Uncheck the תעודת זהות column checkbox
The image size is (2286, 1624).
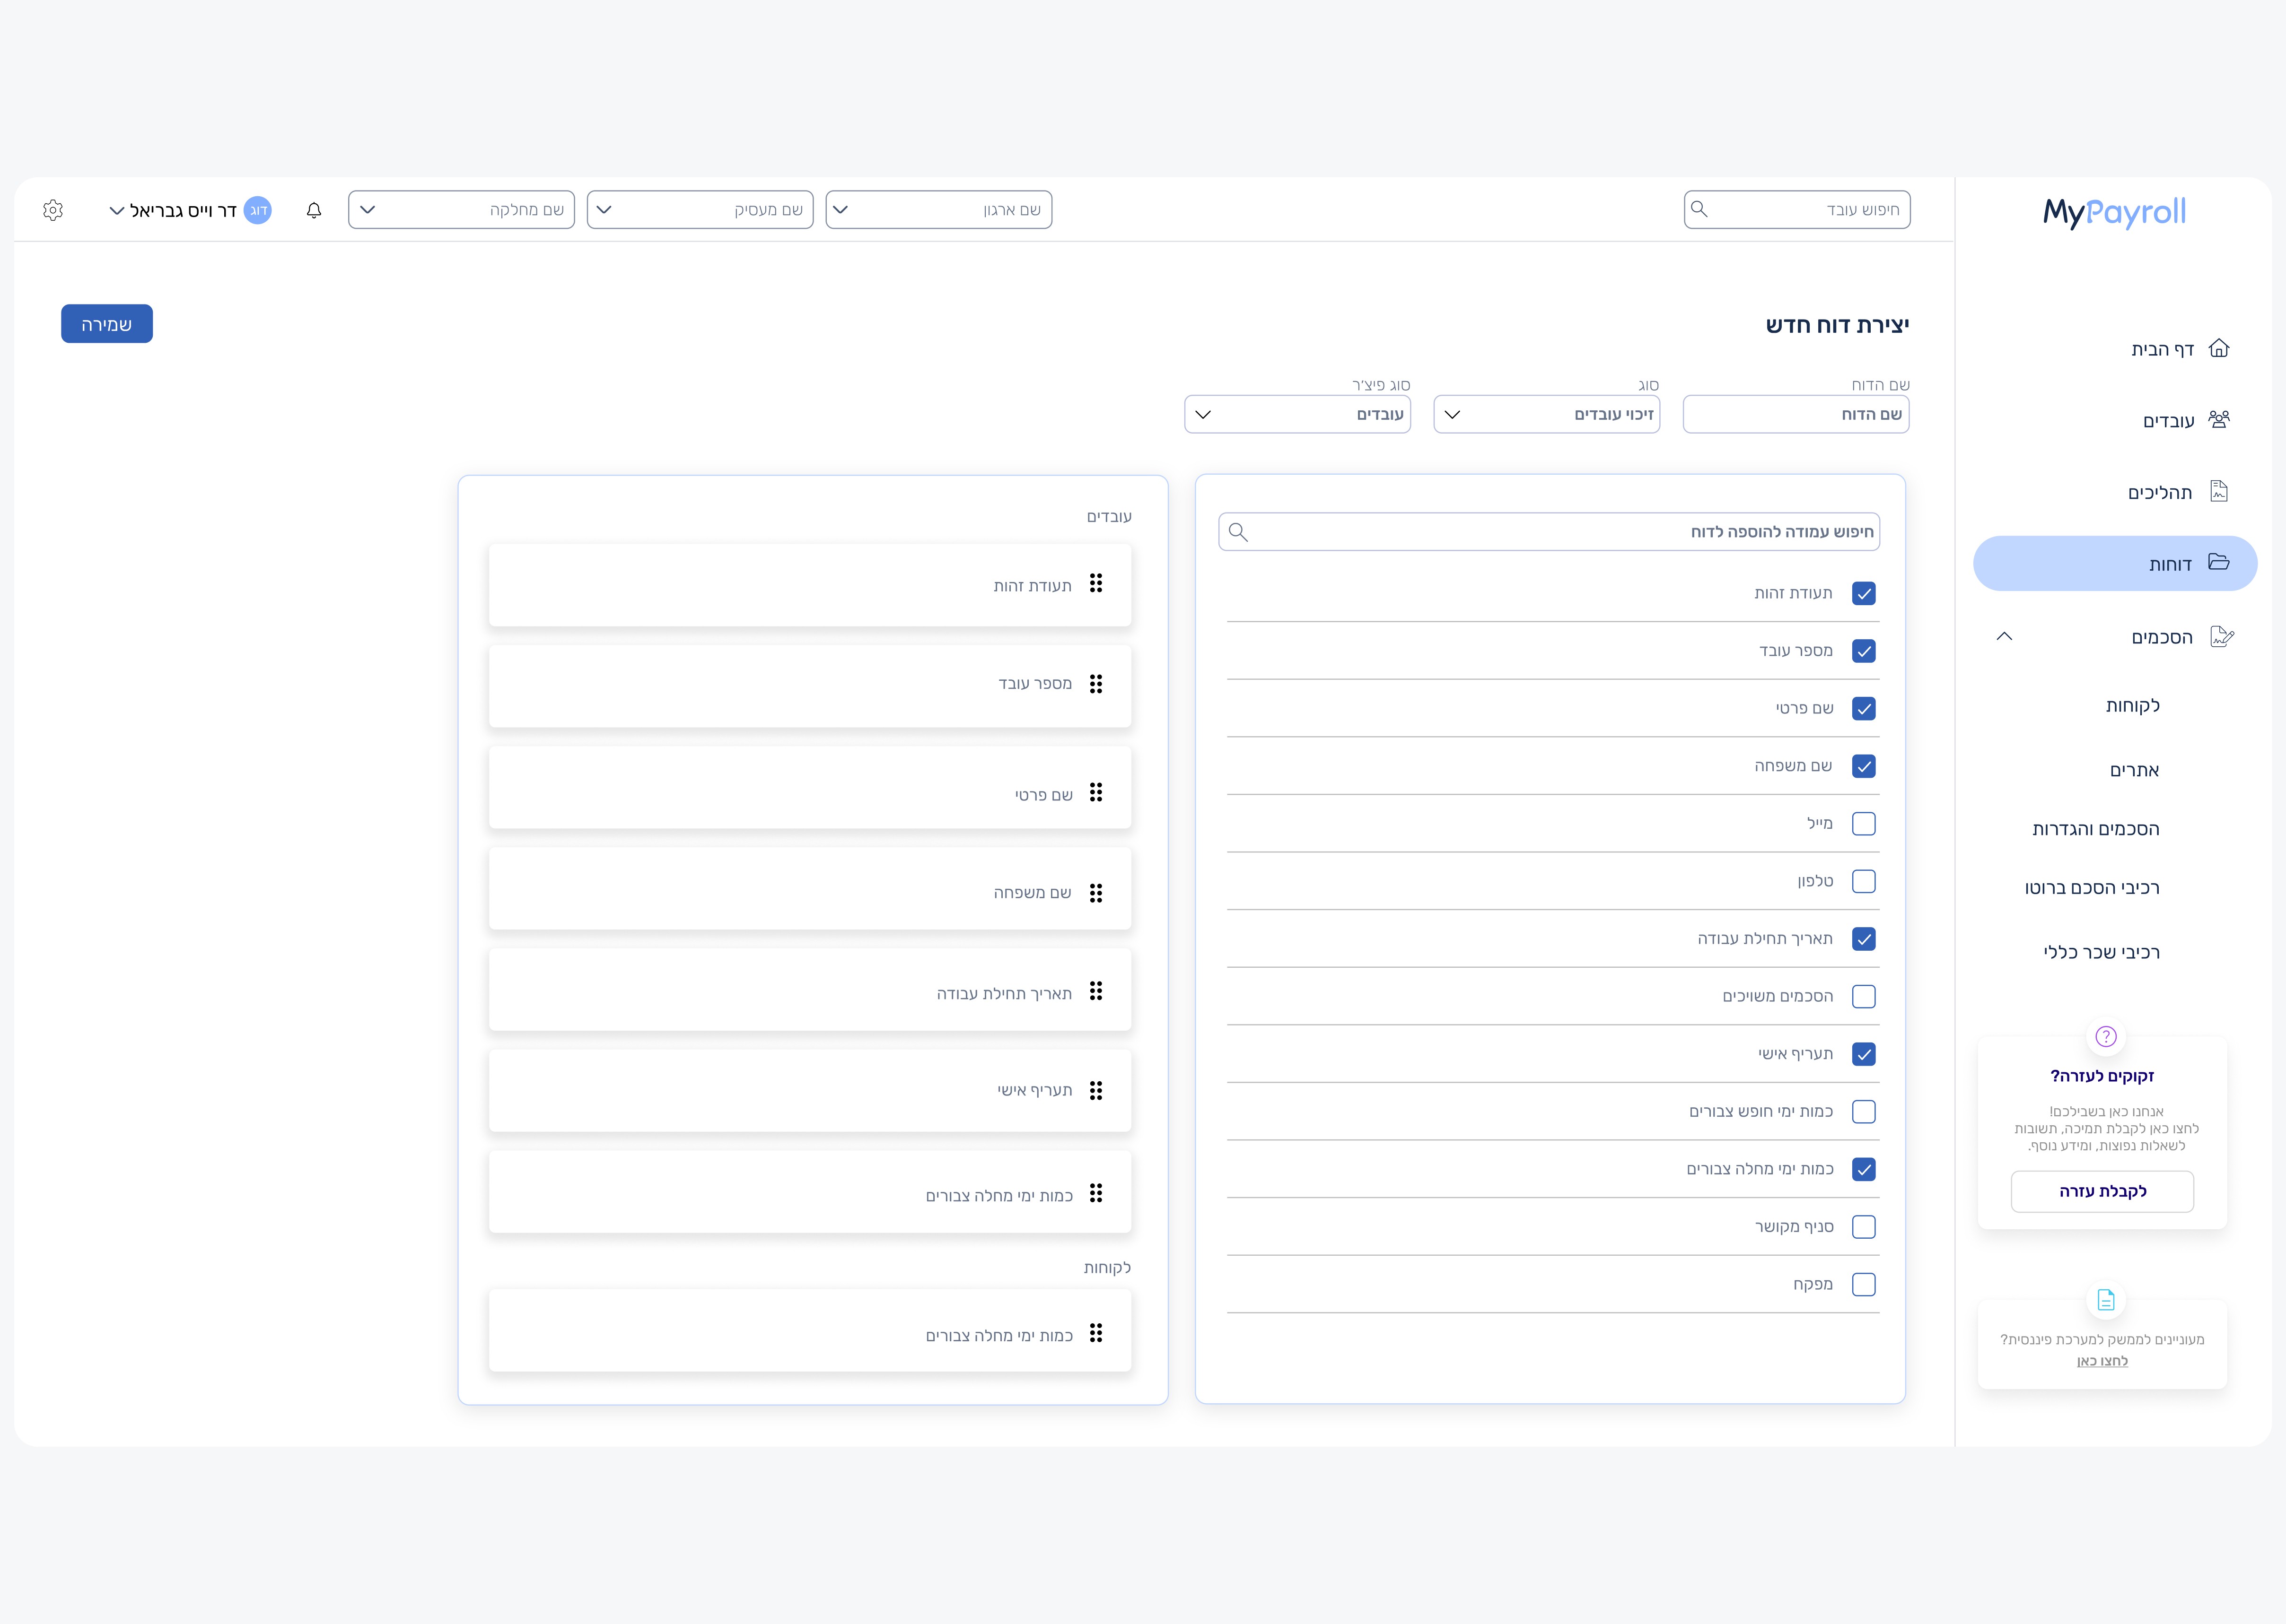click(1864, 594)
